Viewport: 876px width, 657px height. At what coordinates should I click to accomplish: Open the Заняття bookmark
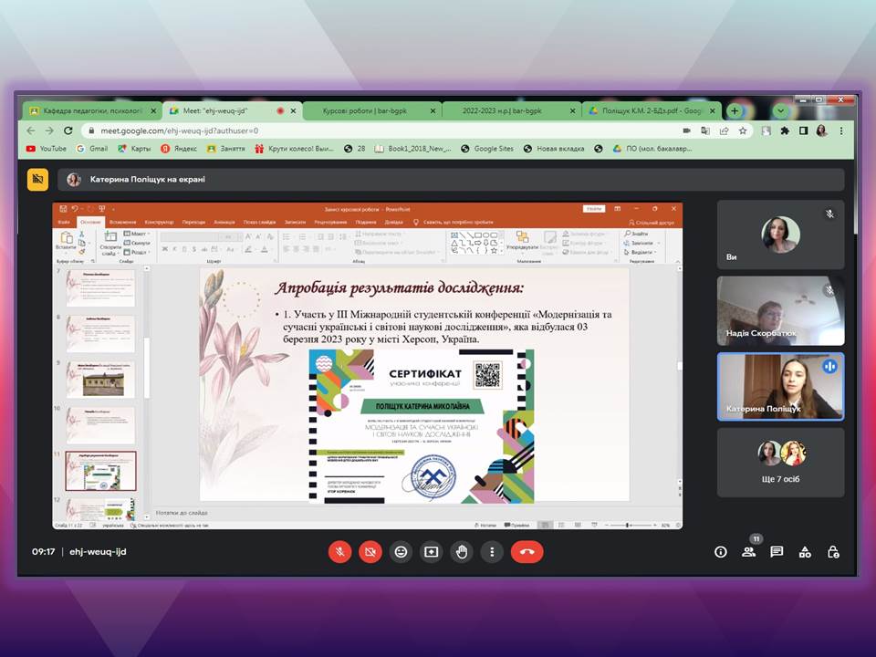pos(225,149)
